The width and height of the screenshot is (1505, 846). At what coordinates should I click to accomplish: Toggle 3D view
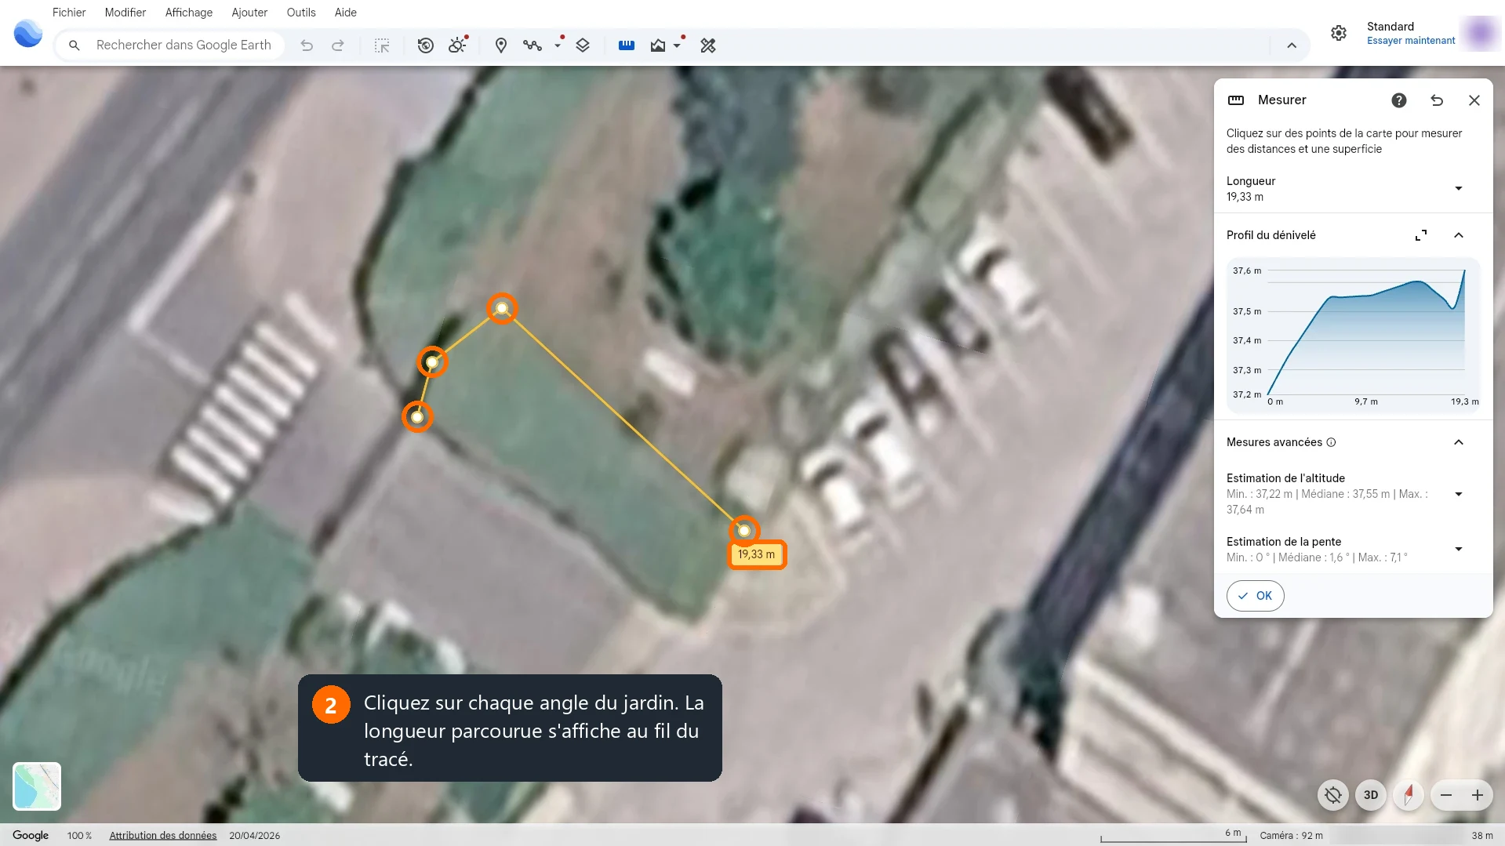(1371, 795)
